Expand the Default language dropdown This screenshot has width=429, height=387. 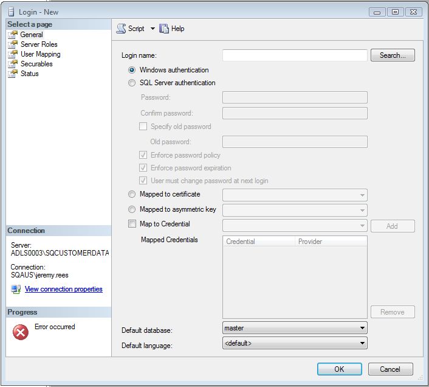click(362, 343)
